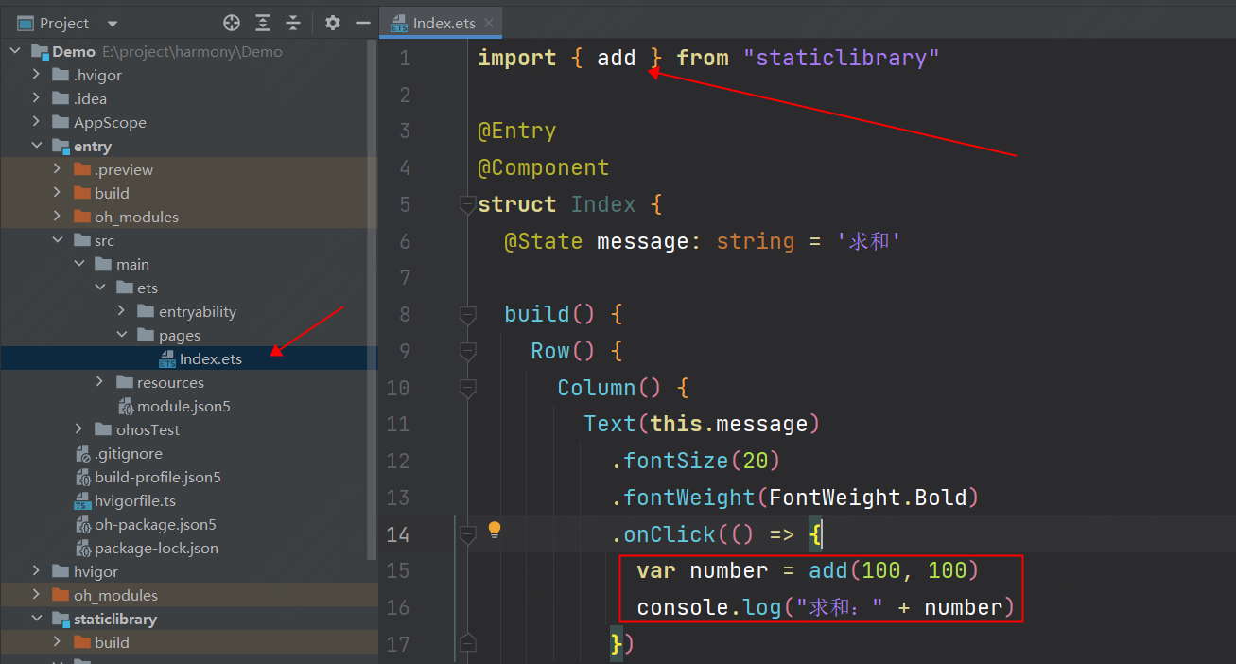Open the module.json5 file
1236x664 pixels.
coord(183,407)
